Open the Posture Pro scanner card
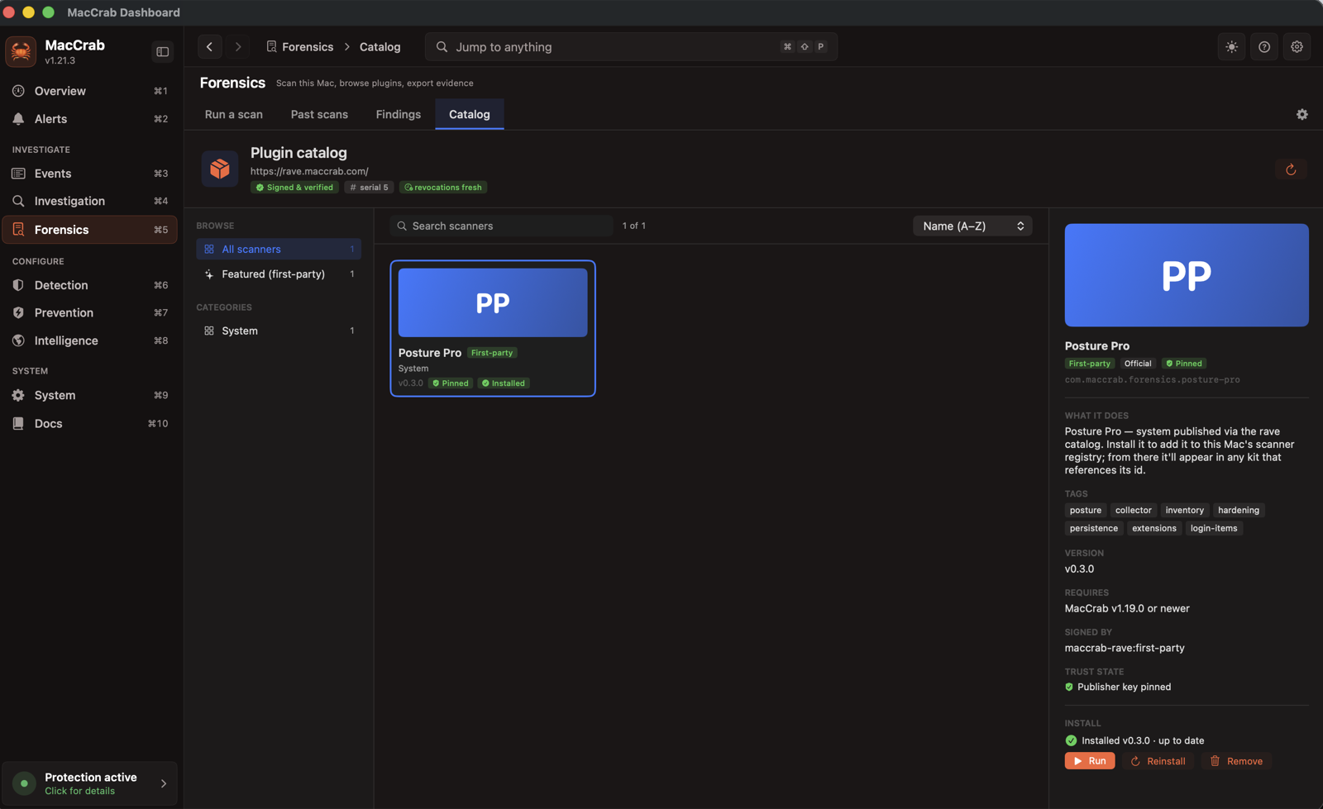Image resolution: width=1323 pixels, height=809 pixels. pos(493,328)
